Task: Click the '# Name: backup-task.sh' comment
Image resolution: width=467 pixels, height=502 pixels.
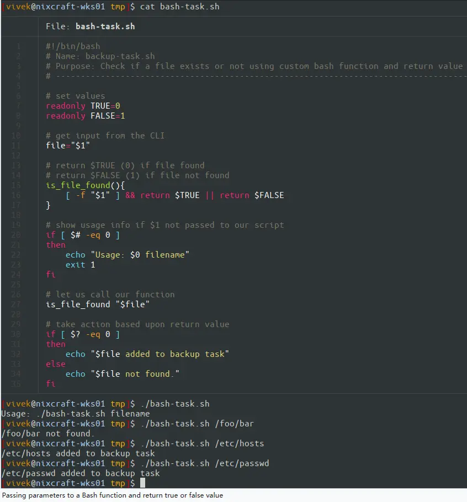Action: point(100,56)
